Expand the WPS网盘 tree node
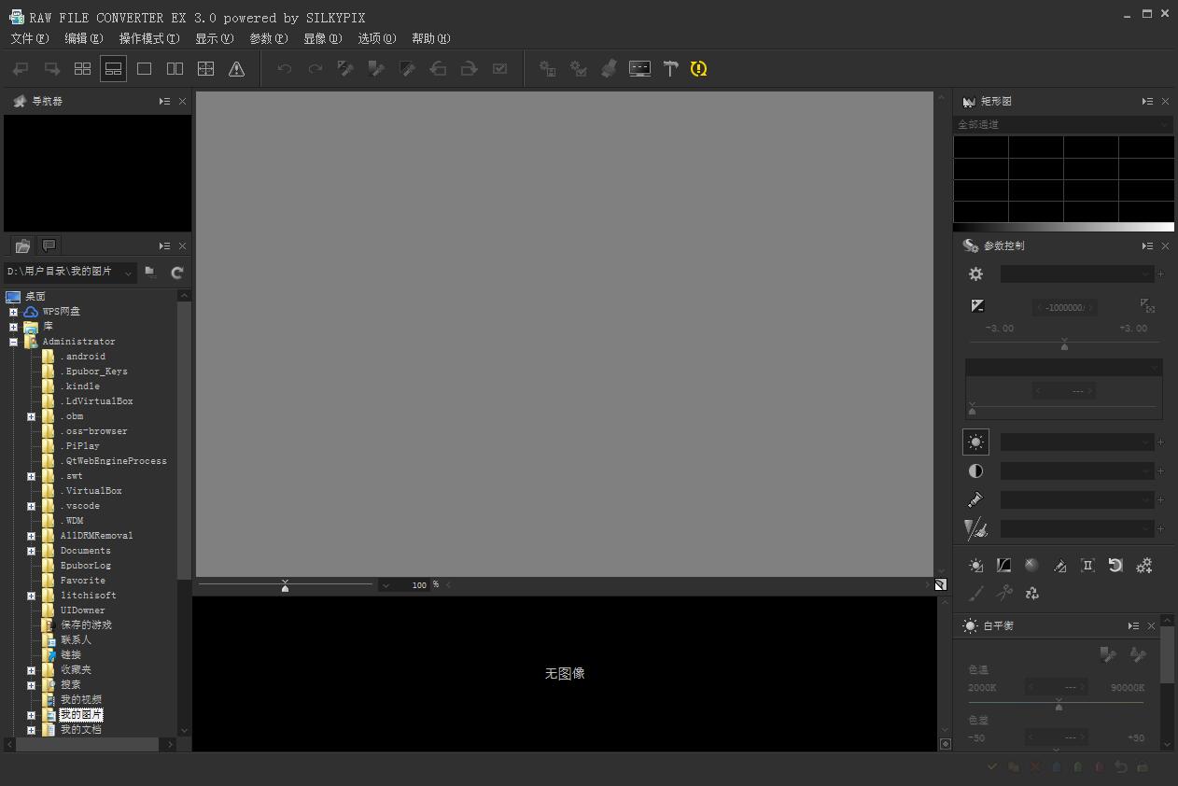 tap(13, 312)
